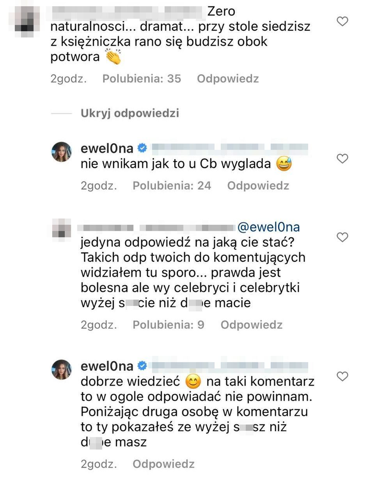The height and width of the screenshot is (487, 369).
Task: Tap heart beside "dobrze wiedzieć" reply
Action: 342,376
